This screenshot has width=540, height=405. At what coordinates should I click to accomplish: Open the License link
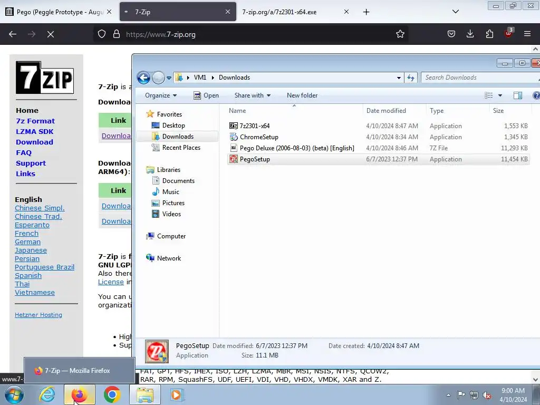pos(111,282)
